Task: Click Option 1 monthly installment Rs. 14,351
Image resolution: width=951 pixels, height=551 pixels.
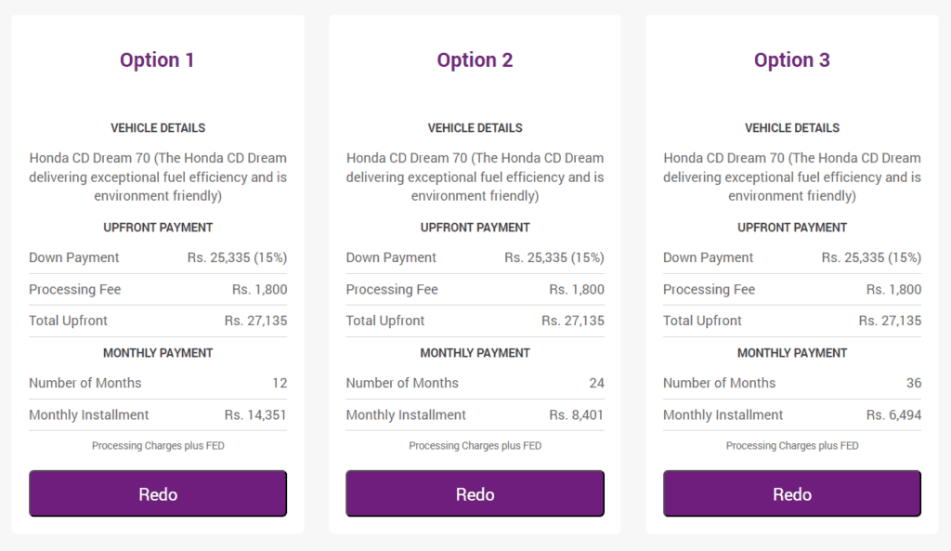Action: pos(255,415)
